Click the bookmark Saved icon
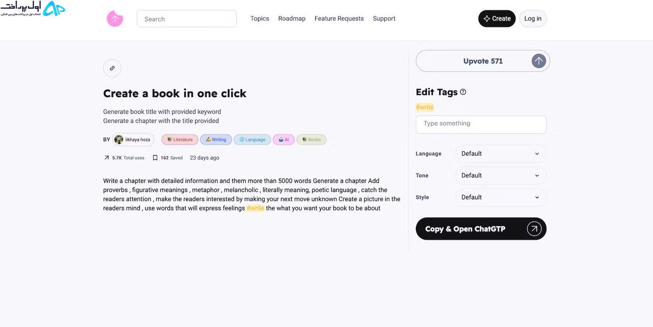653x327 pixels. (x=155, y=158)
